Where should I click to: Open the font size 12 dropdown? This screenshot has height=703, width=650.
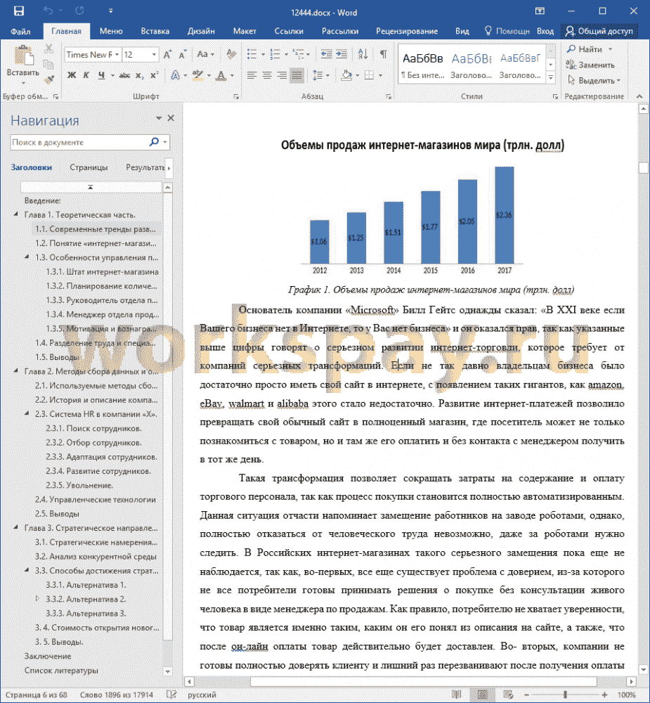click(x=154, y=55)
